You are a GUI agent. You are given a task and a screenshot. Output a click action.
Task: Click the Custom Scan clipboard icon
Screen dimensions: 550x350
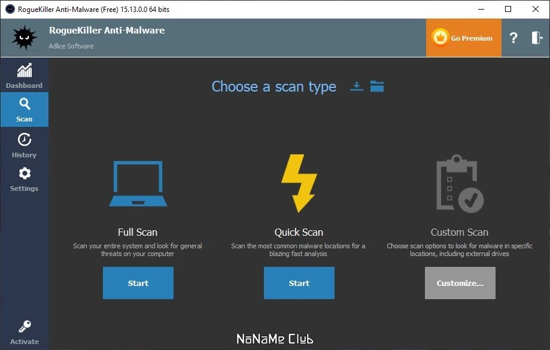coord(460,184)
